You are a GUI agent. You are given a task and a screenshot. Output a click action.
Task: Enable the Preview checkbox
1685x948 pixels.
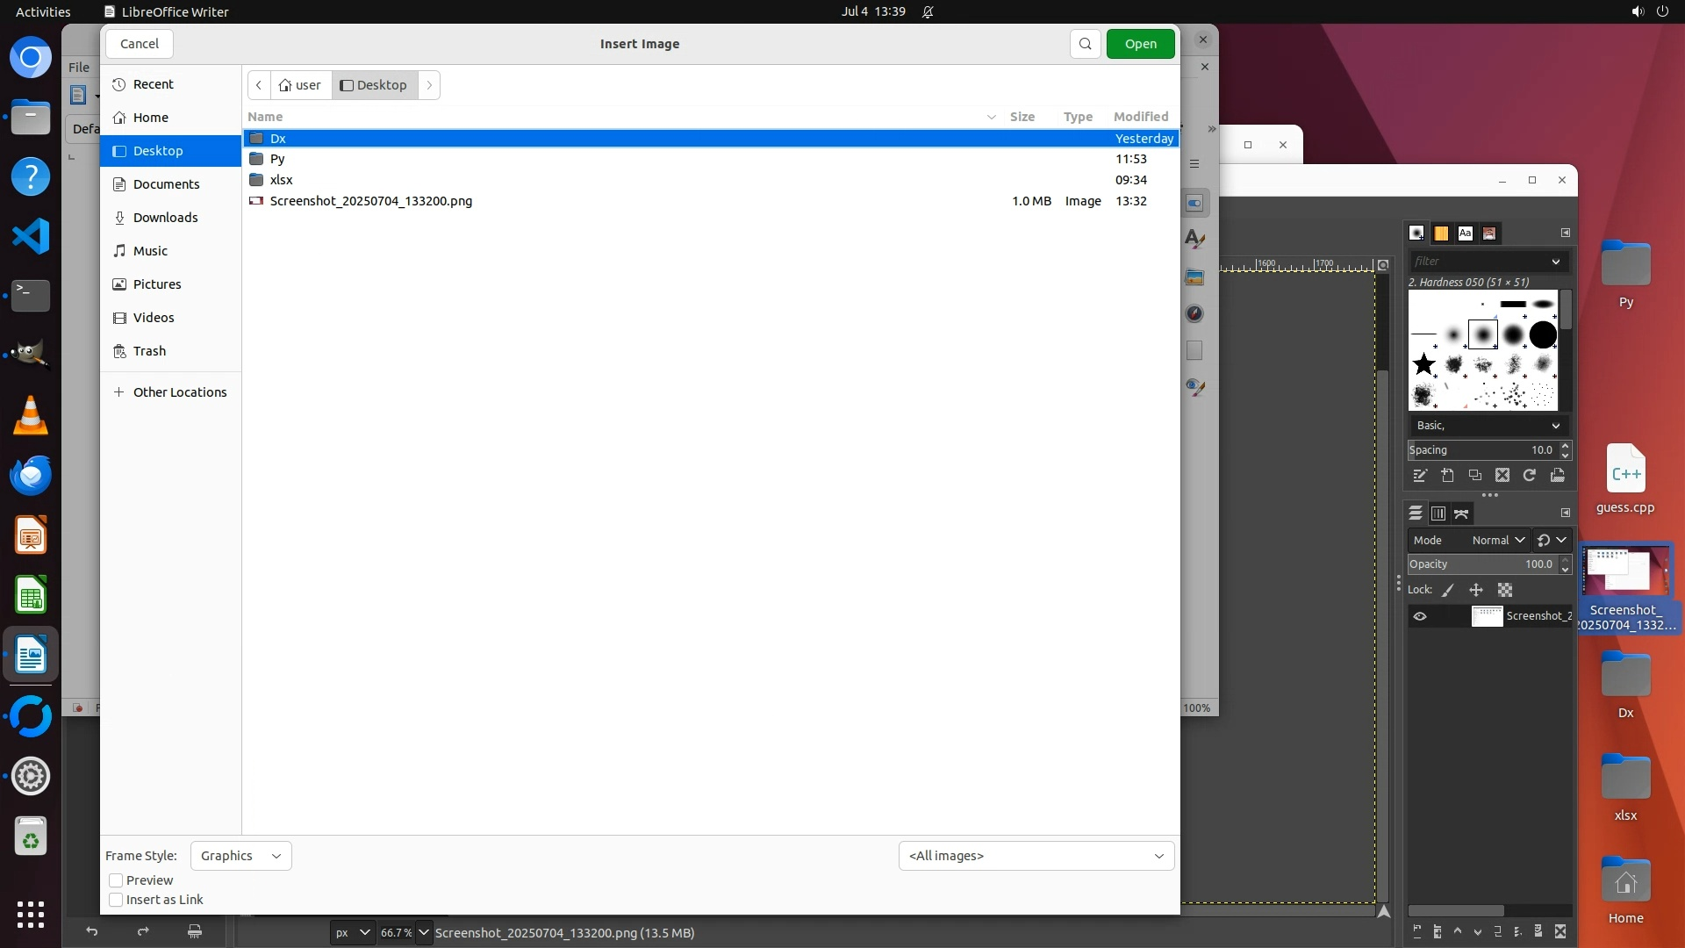pos(116,880)
